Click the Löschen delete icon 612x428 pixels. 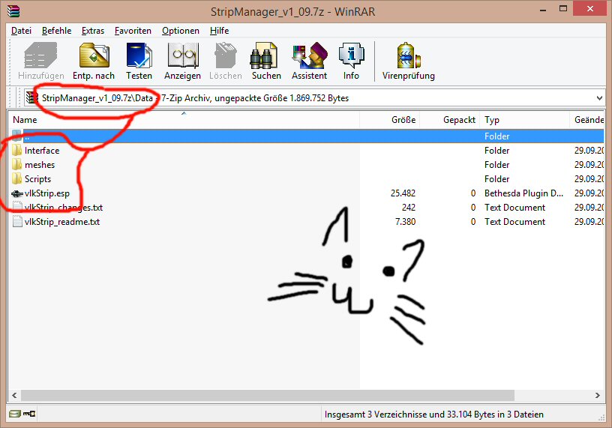click(226, 55)
